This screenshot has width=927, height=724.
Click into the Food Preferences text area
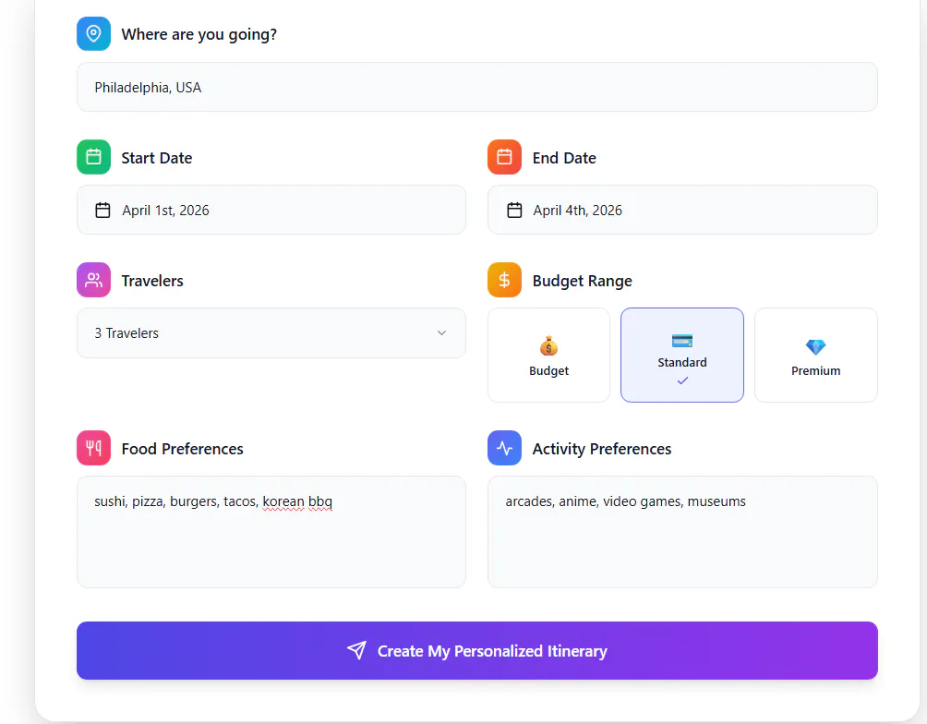271,532
